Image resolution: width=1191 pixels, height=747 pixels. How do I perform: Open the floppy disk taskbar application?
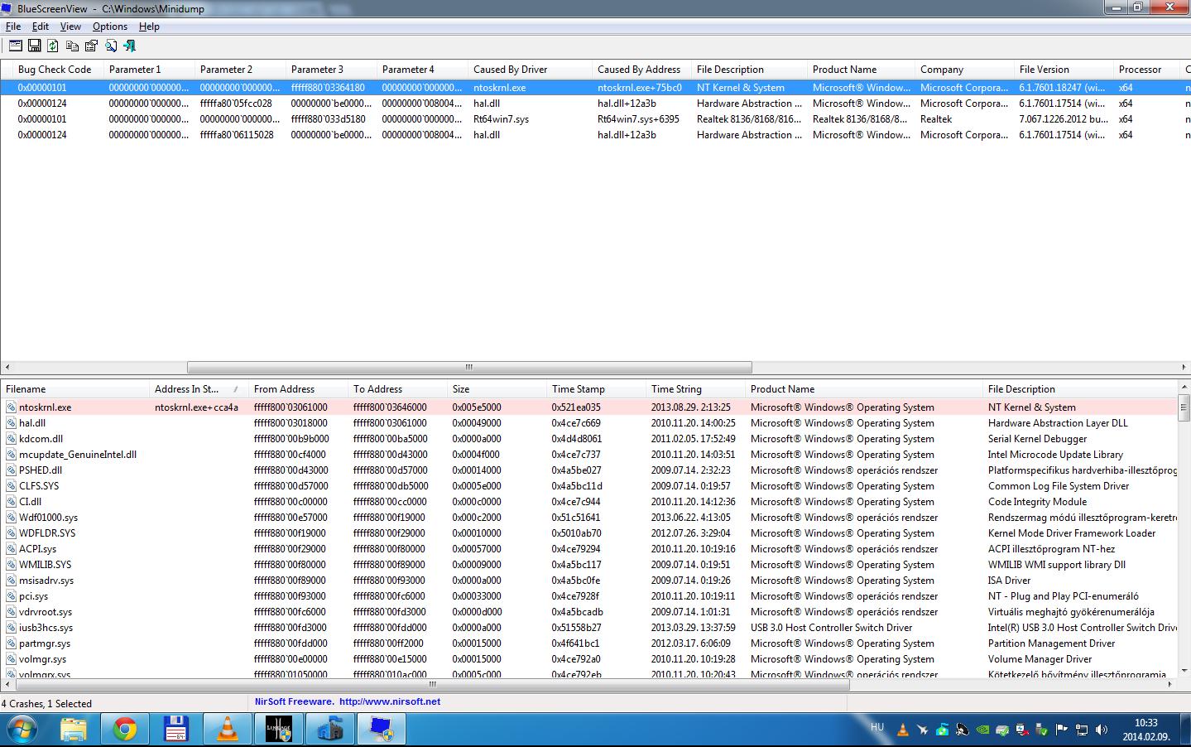tap(176, 730)
